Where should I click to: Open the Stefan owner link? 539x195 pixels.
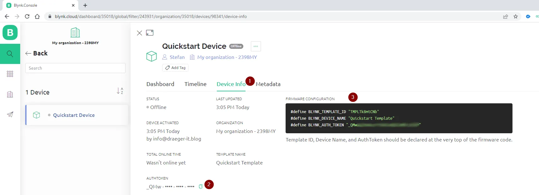click(x=177, y=57)
